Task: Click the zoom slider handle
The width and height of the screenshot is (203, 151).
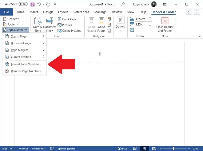Action: click(174, 149)
